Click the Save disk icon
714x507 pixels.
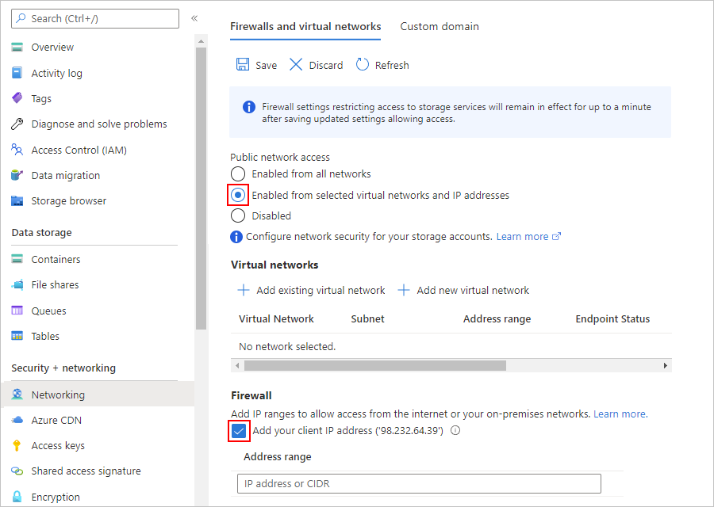coord(243,65)
